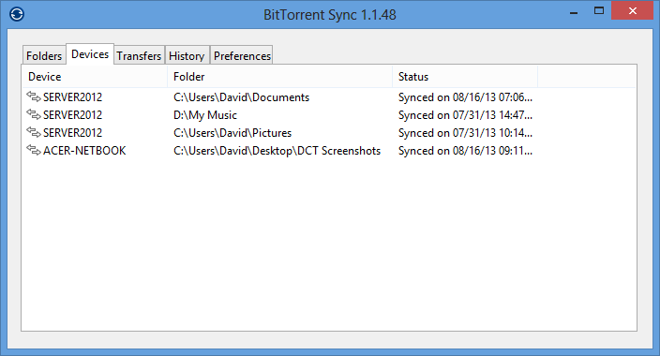Click sync arrows icon for Pictures folder row
660x356 pixels.
pos(34,132)
